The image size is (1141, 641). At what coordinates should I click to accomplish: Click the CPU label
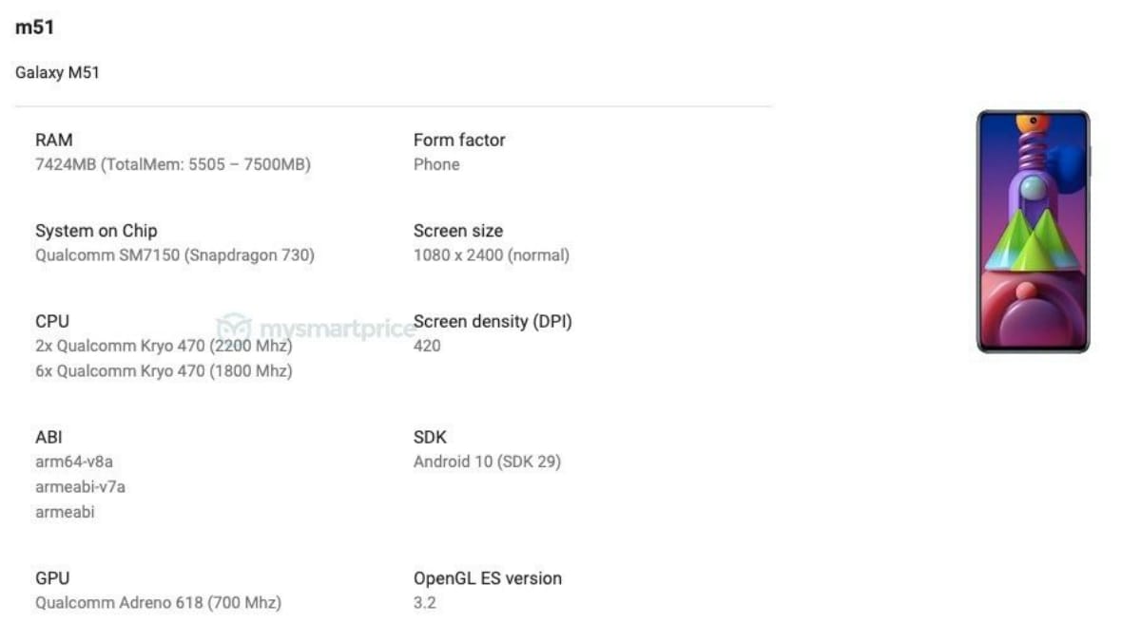52,322
